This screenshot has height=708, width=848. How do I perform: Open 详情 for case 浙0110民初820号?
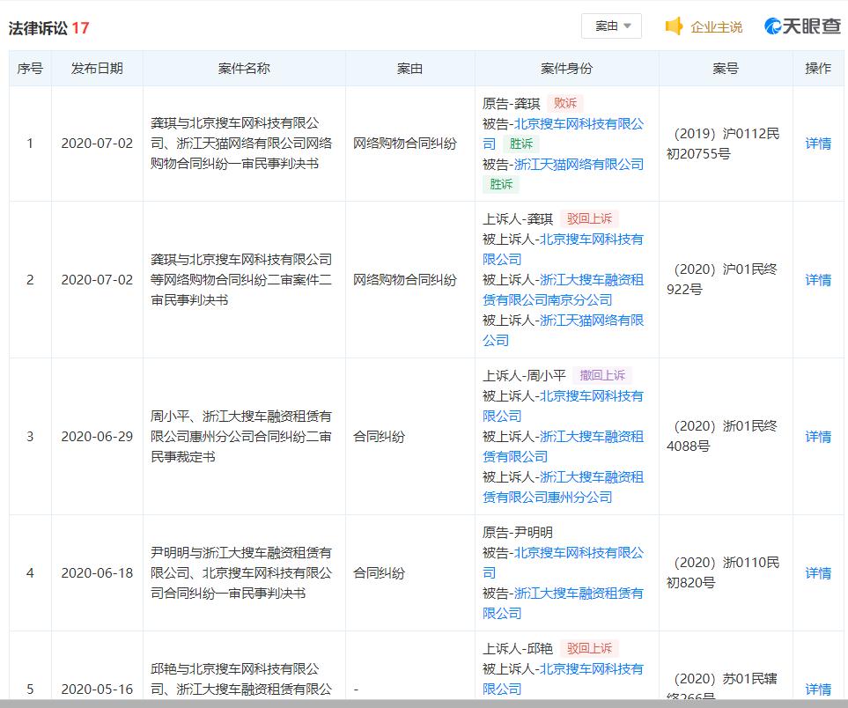click(818, 572)
